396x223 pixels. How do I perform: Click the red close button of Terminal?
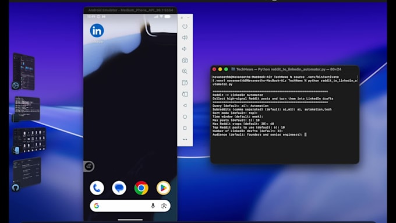click(214, 69)
